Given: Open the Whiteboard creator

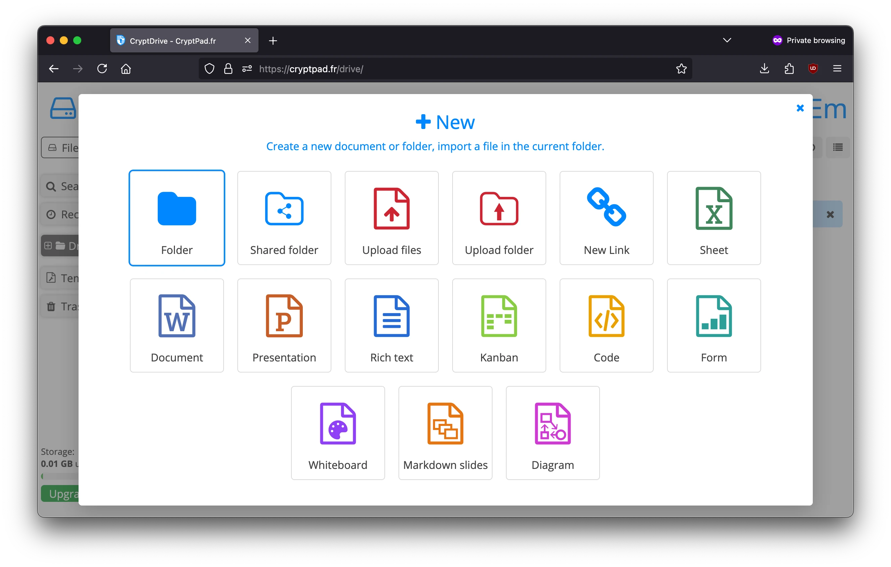Looking at the screenshot, I should click(x=337, y=432).
